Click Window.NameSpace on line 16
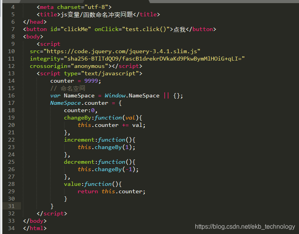This screenshot has width=299, height=234. click(132, 96)
